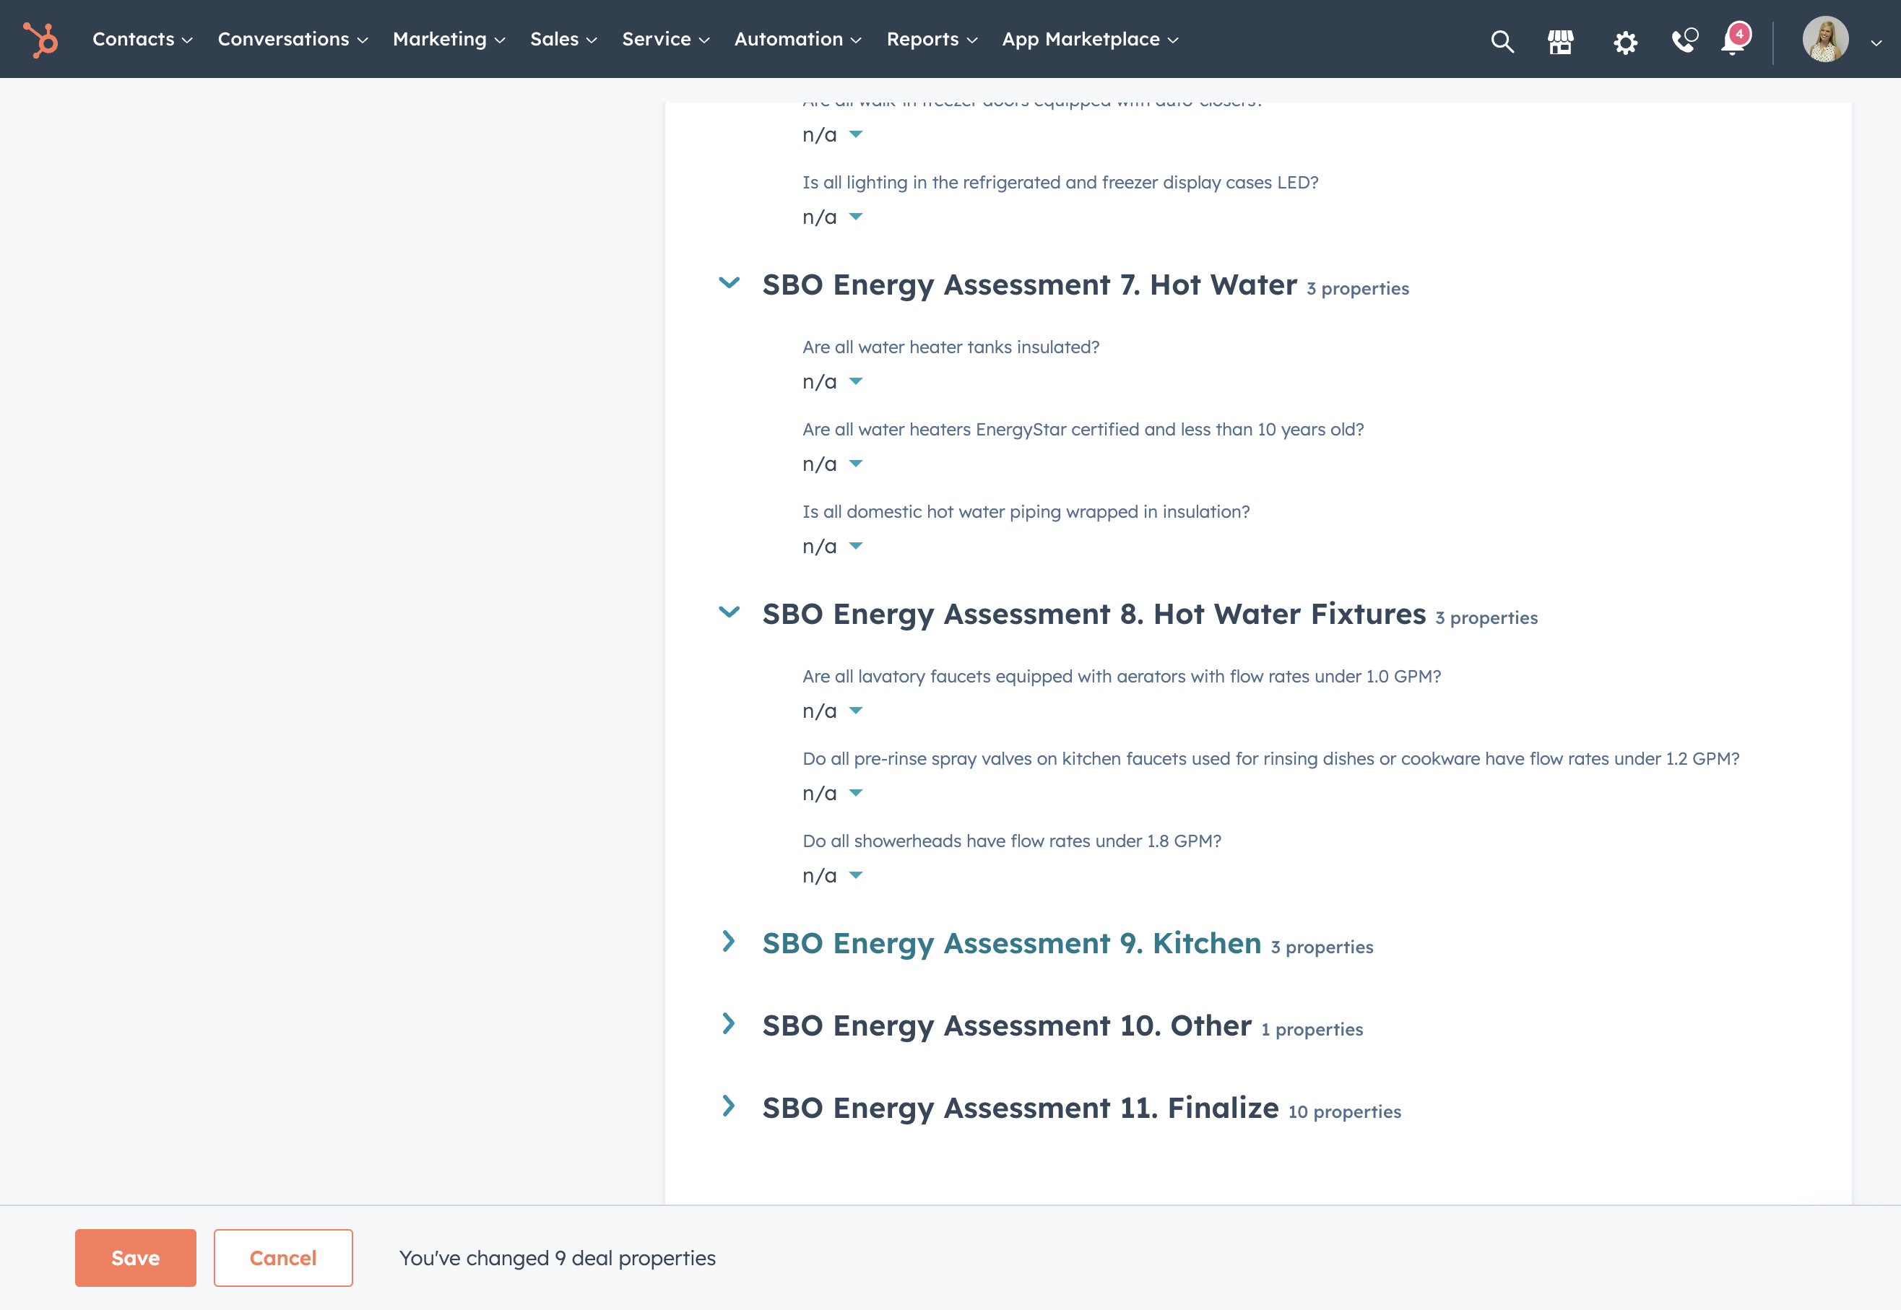Click the '10 properties' count beside Finalize
This screenshot has width=1901, height=1310.
1344,1111
